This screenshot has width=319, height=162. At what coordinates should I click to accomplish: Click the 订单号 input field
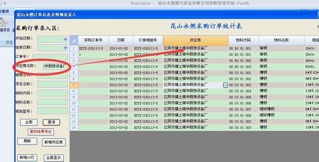(x=50, y=58)
